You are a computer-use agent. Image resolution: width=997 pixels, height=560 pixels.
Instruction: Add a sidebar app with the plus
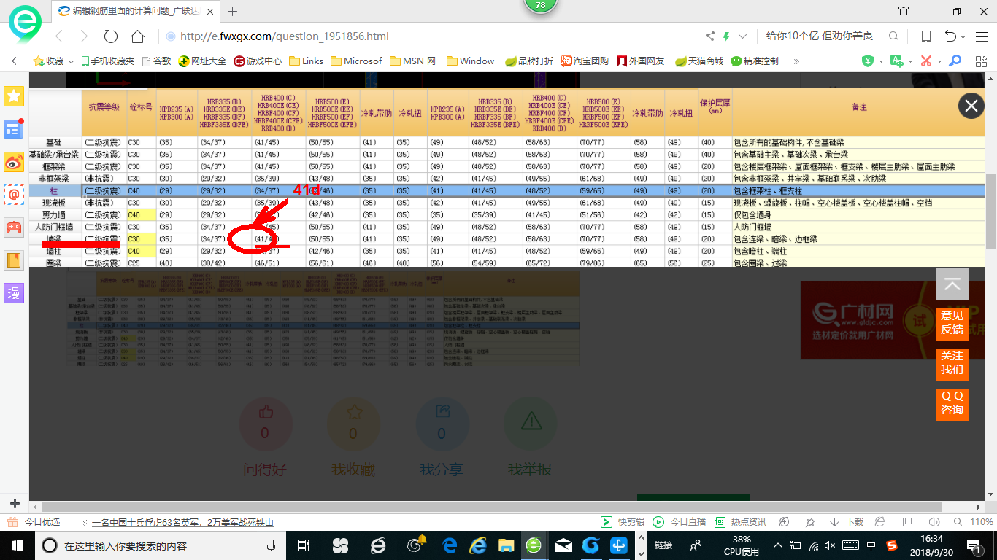[15, 503]
